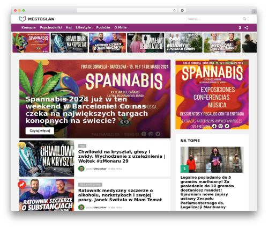Click the search magnifier icon

[244, 19]
